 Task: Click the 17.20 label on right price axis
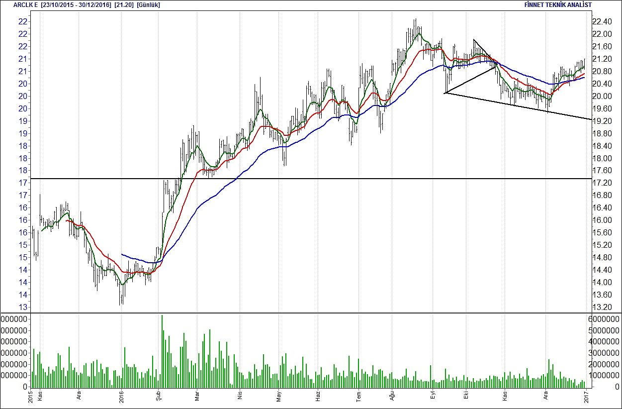point(602,183)
